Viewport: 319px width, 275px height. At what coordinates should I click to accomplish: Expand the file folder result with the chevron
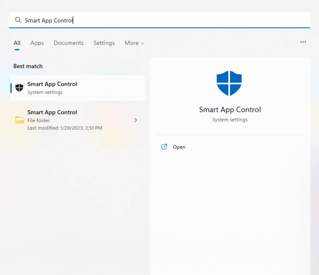136,120
